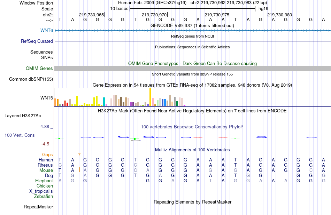Click the Zebrafish species row label

(x=44, y=196)
